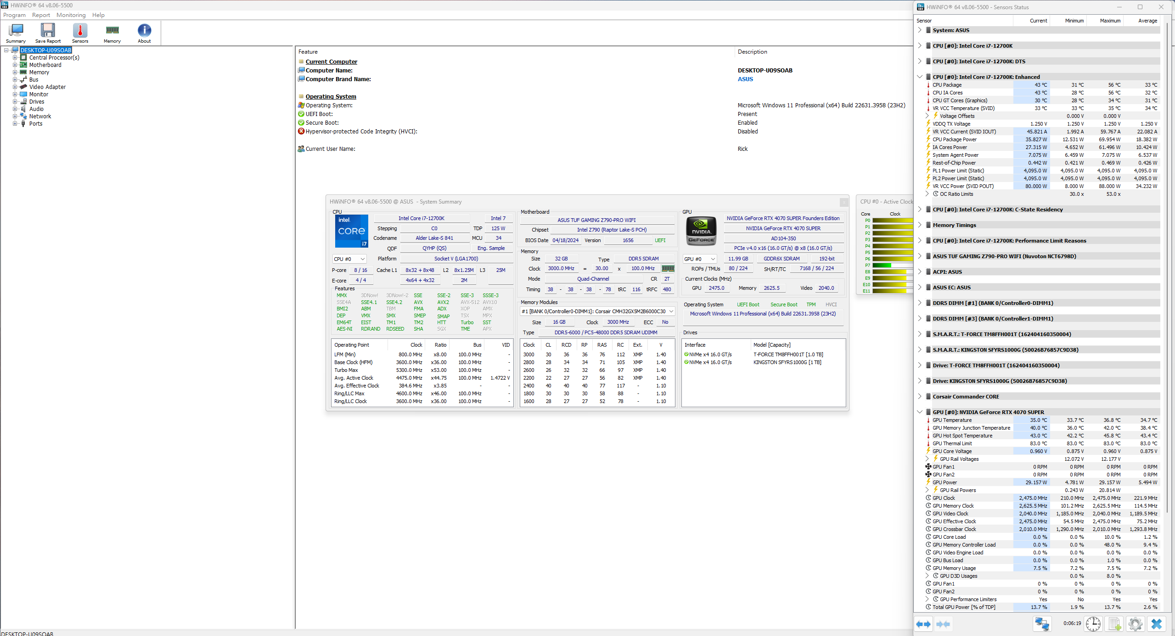
Task: Expand the Motherboard tree node
Action: click(15, 65)
